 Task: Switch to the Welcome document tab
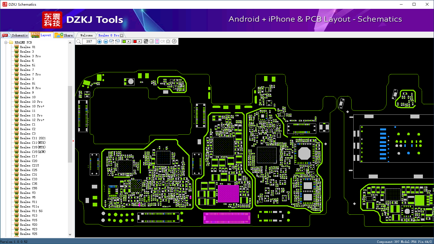click(x=86, y=35)
